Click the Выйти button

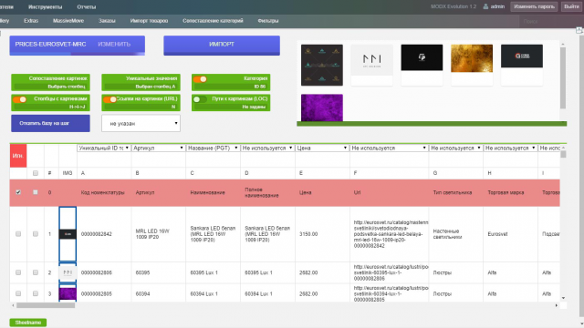coord(571,6)
